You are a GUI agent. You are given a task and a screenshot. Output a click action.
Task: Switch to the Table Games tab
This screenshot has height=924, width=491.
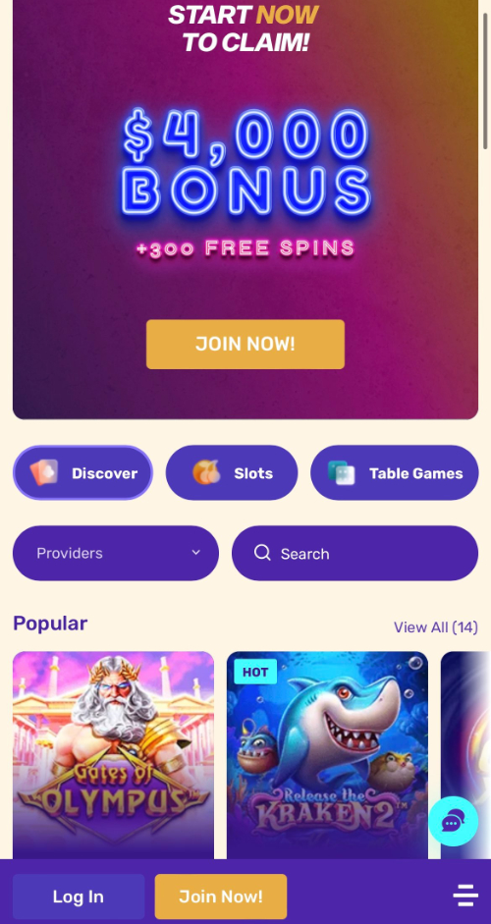[x=395, y=472]
